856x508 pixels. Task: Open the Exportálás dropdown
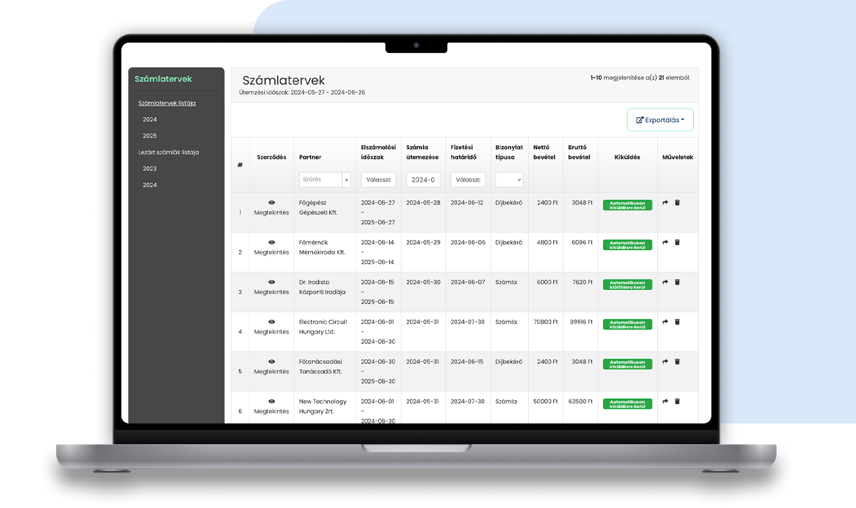pos(660,120)
